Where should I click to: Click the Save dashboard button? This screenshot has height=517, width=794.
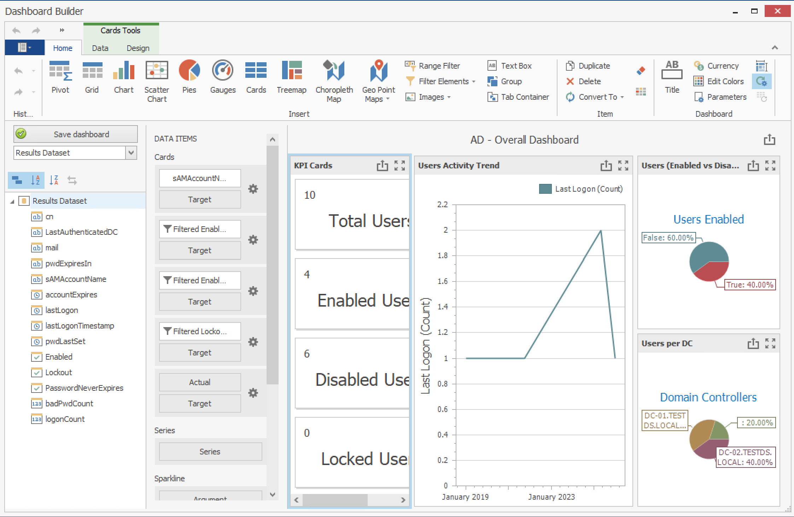coord(75,134)
